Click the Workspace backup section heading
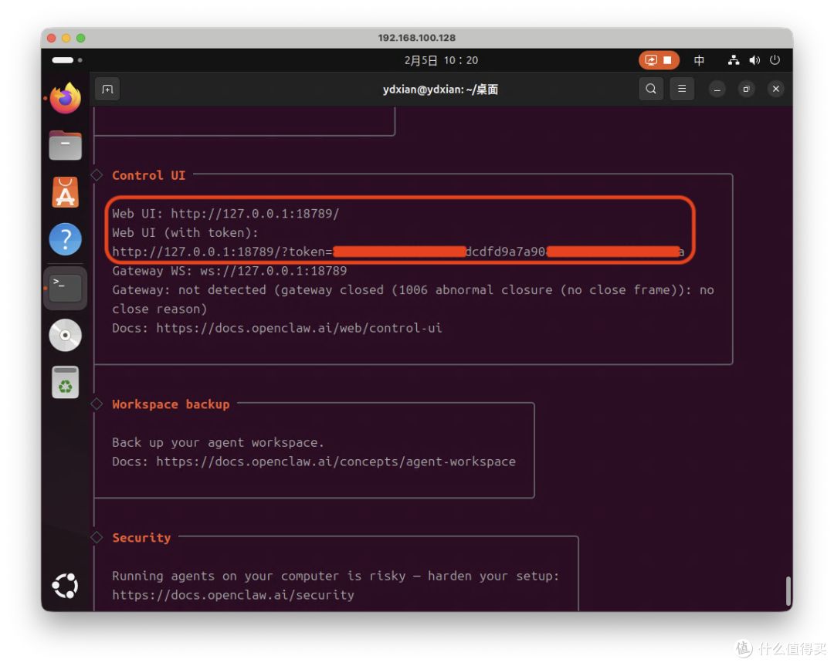The height and width of the screenshot is (666, 834). pos(171,404)
